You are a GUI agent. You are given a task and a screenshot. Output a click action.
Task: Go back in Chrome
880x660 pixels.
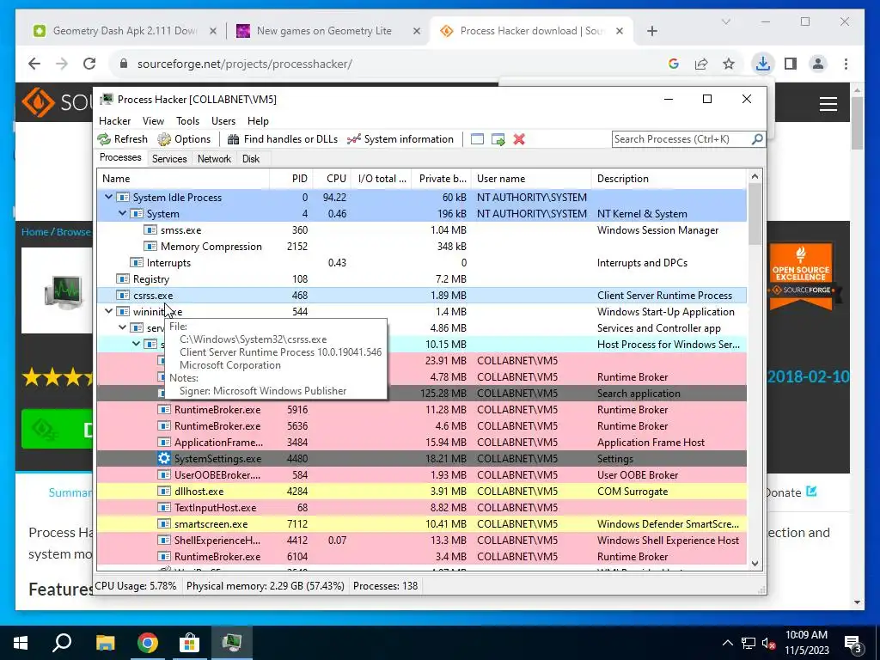[34, 64]
